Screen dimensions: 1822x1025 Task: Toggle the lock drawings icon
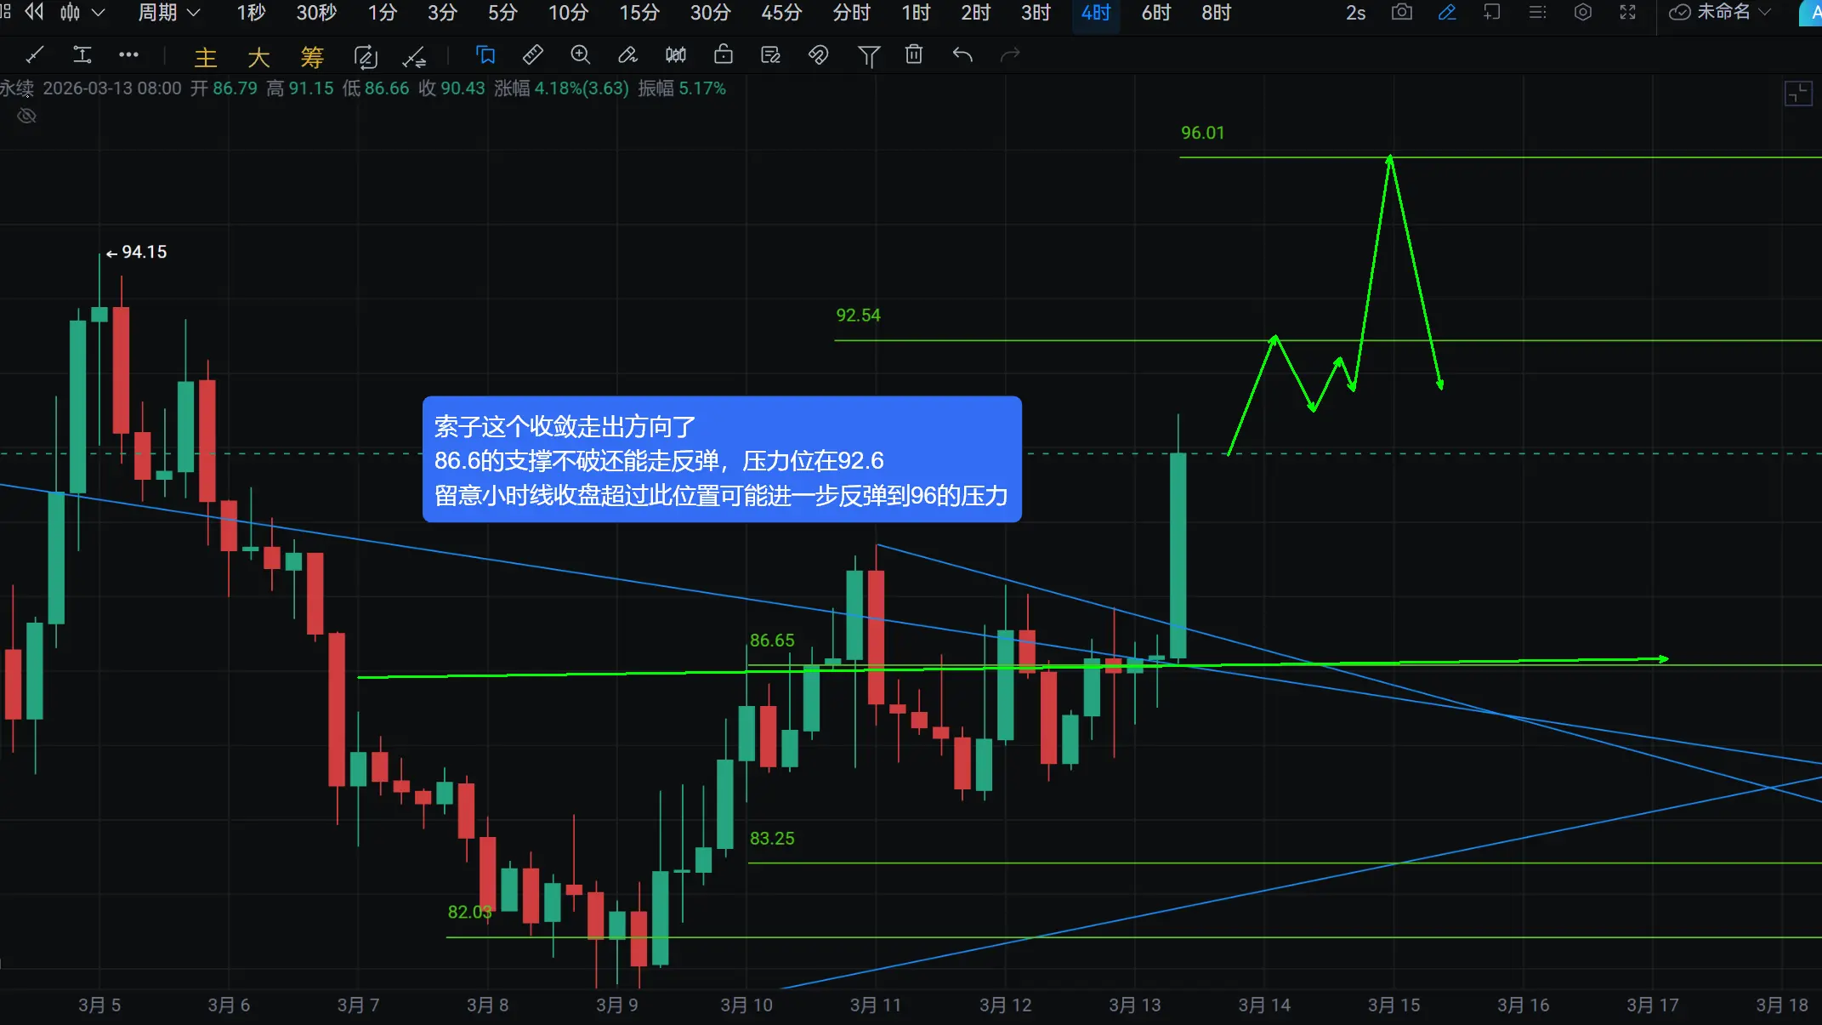click(724, 55)
